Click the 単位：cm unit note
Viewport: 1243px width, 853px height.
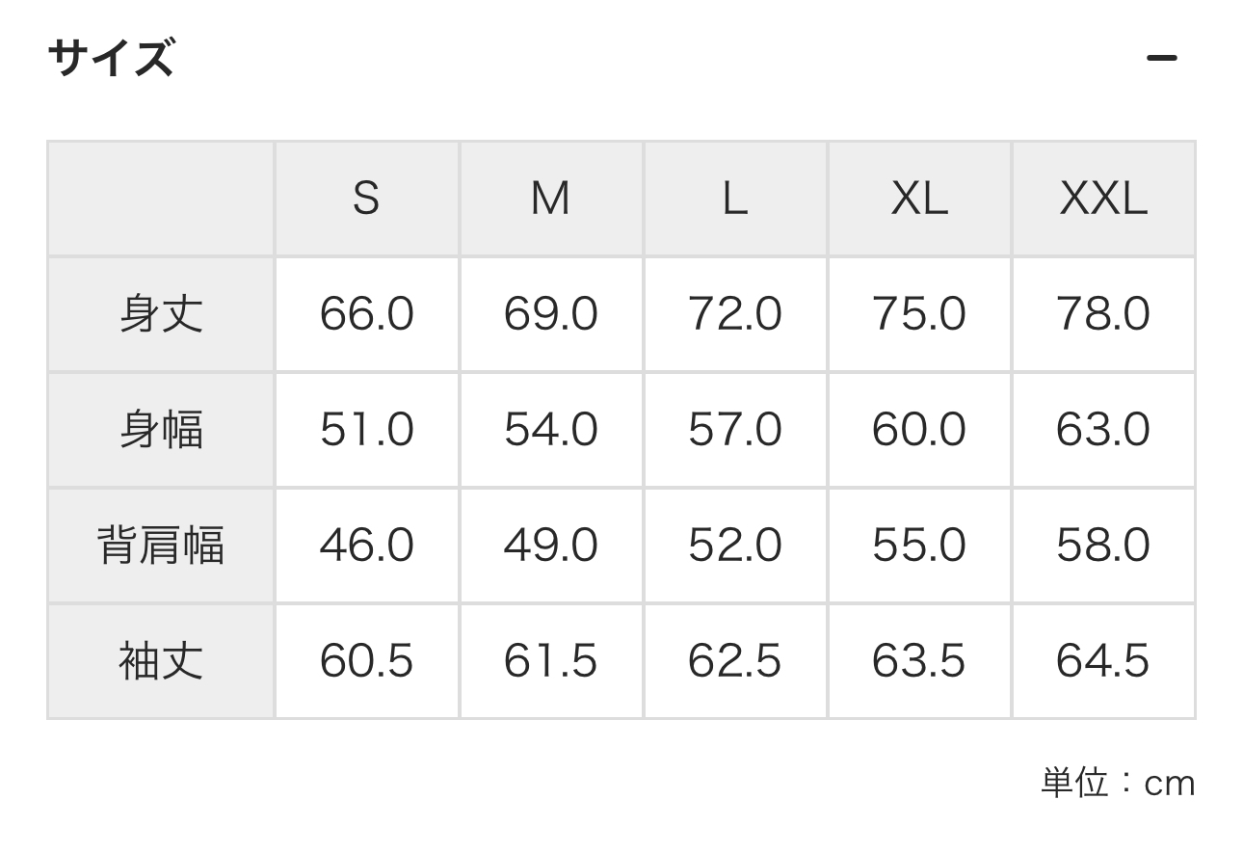(1118, 783)
